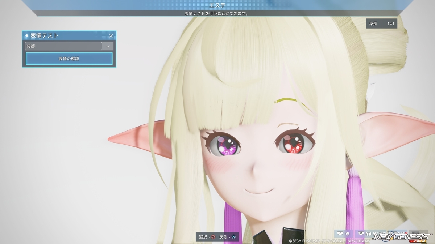Click the 表情テスト panel title

tap(44, 35)
